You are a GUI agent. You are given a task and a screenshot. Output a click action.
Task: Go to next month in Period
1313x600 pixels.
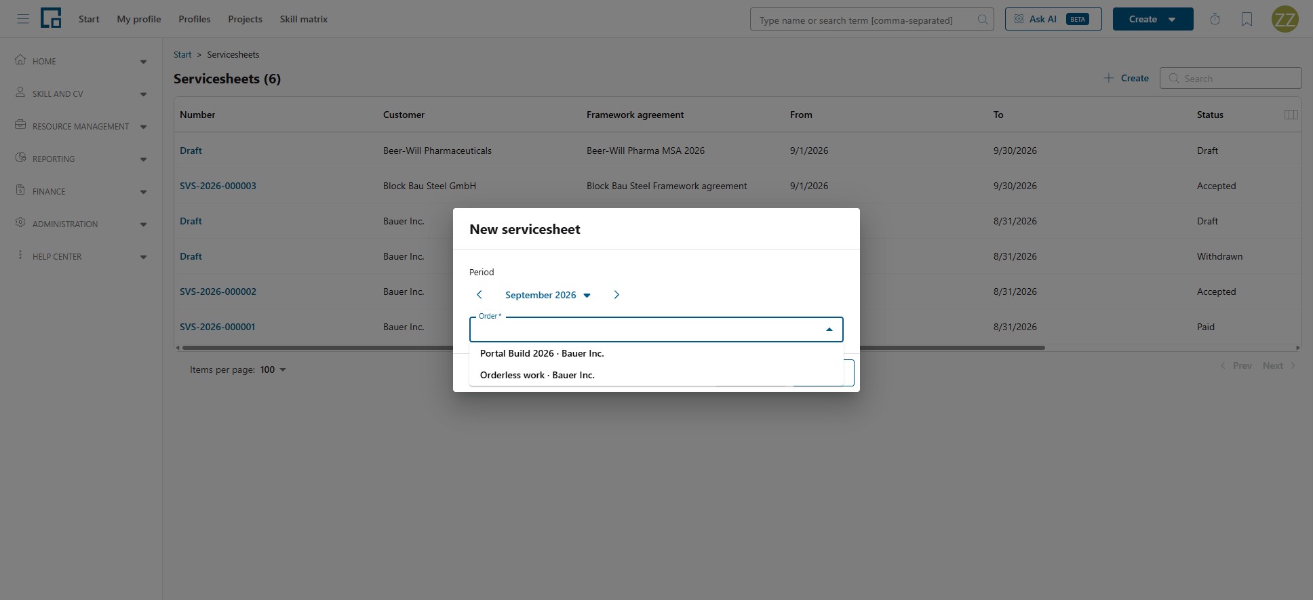coord(616,295)
